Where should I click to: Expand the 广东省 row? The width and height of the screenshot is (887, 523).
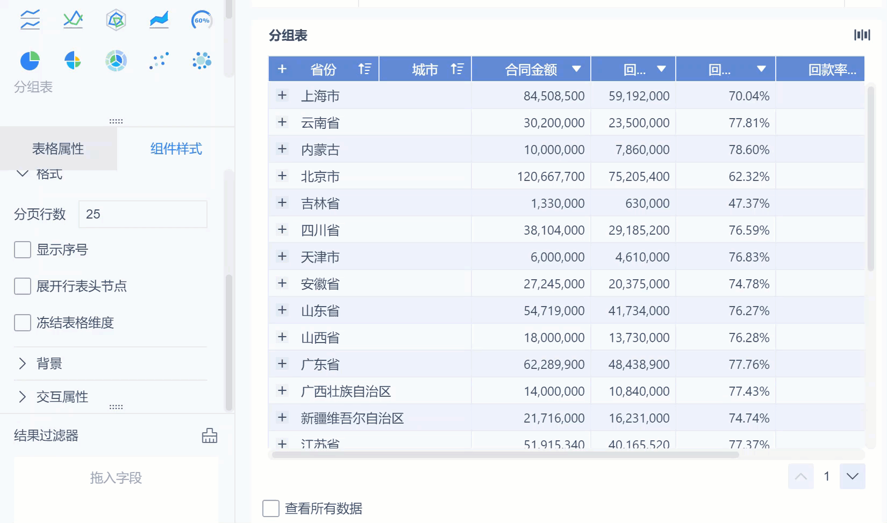[282, 364]
